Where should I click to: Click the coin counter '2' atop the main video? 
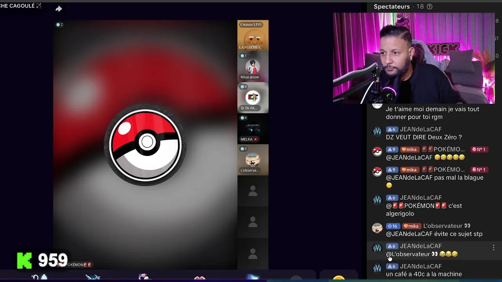pyautogui.click(x=59, y=25)
